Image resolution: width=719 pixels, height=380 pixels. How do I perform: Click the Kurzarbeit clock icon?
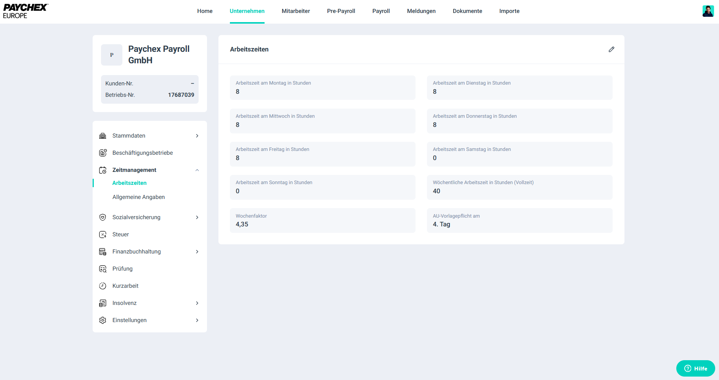pos(103,286)
